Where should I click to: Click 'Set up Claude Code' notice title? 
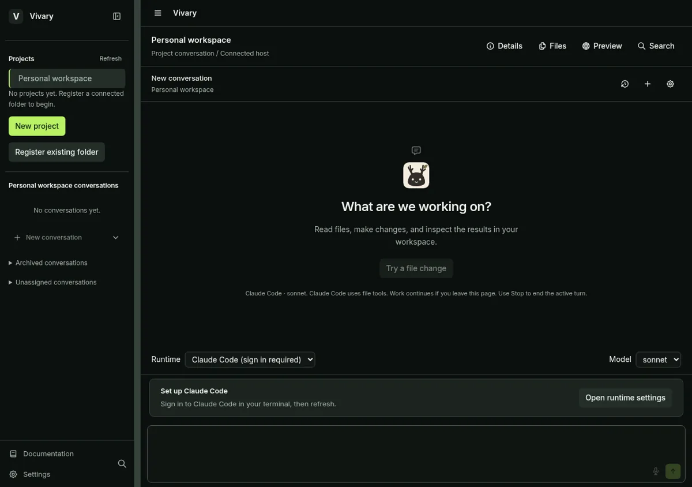tap(194, 391)
